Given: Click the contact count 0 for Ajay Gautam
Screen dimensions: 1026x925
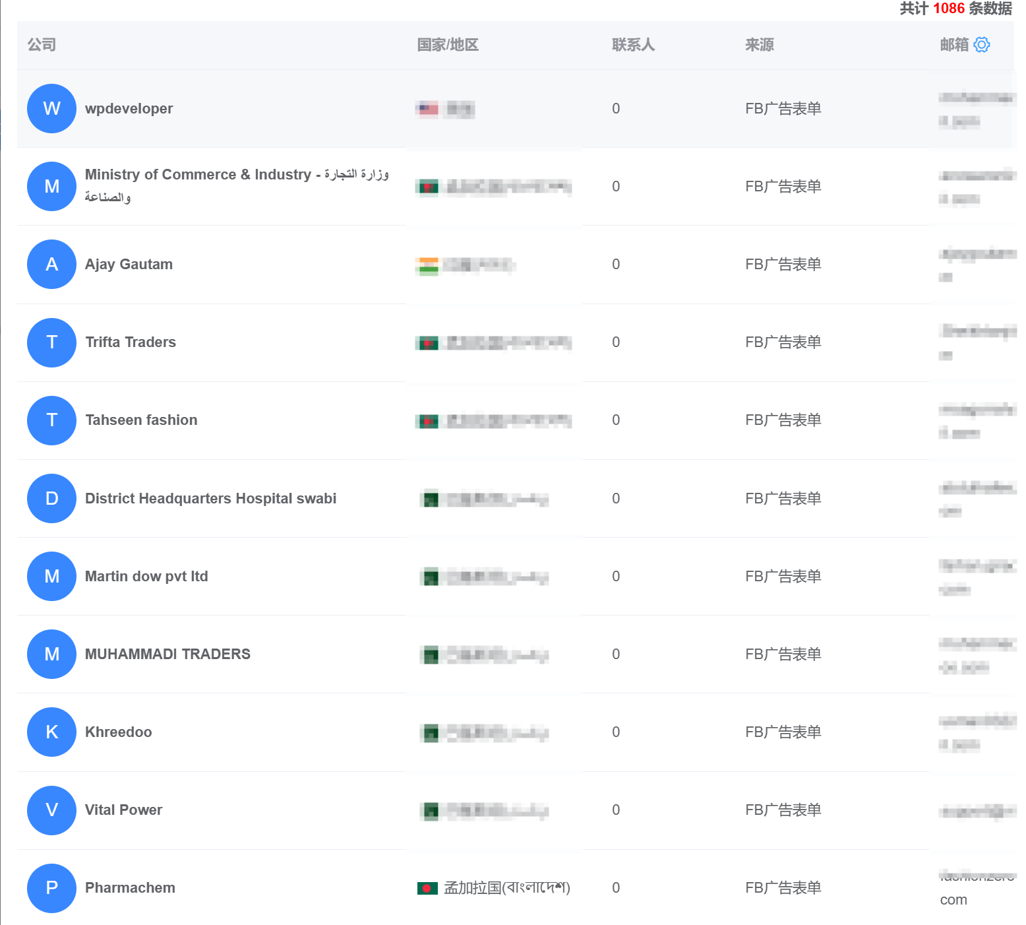Looking at the screenshot, I should 616,264.
